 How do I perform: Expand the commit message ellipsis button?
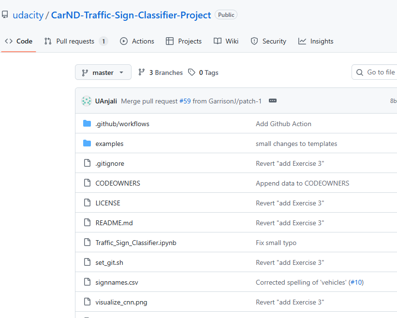[x=273, y=101]
